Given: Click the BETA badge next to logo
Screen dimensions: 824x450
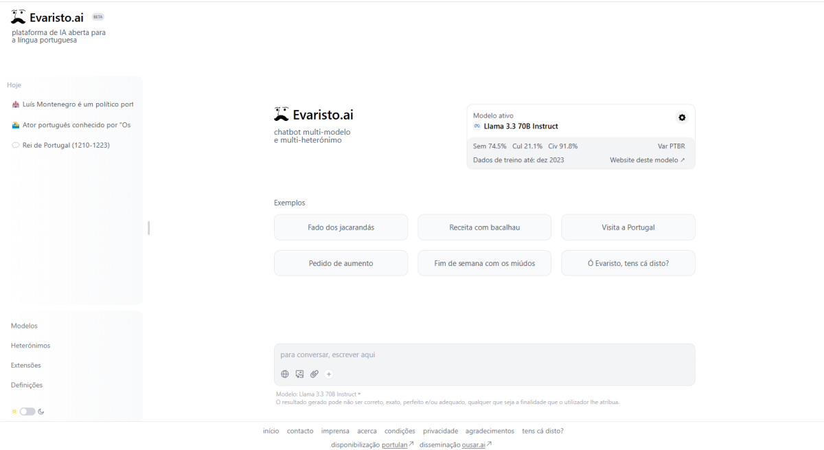Looking at the screenshot, I should coord(98,16).
